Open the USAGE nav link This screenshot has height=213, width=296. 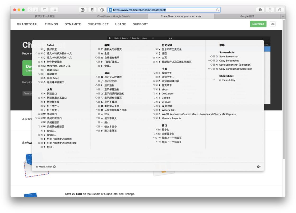pos(121,24)
